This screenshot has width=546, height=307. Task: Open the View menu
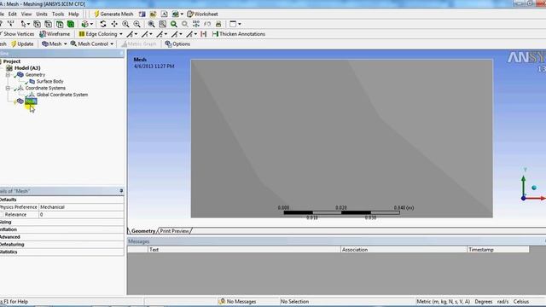tap(26, 14)
